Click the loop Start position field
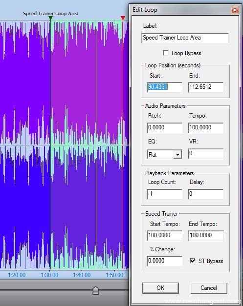This screenshot has width=243, height=306. point(164,87)
